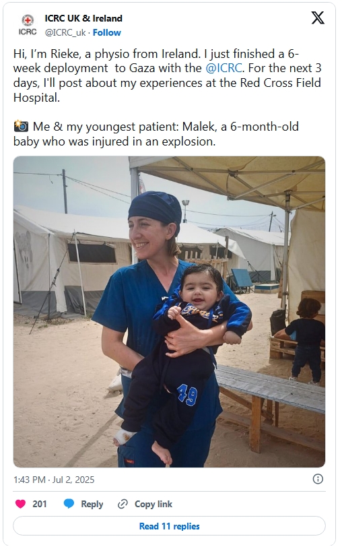Open the X logo in the corner

click(318, 18)
